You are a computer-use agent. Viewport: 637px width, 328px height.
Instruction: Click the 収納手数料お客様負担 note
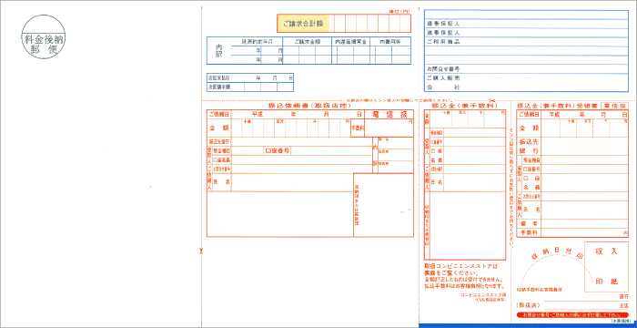point(539,290)
